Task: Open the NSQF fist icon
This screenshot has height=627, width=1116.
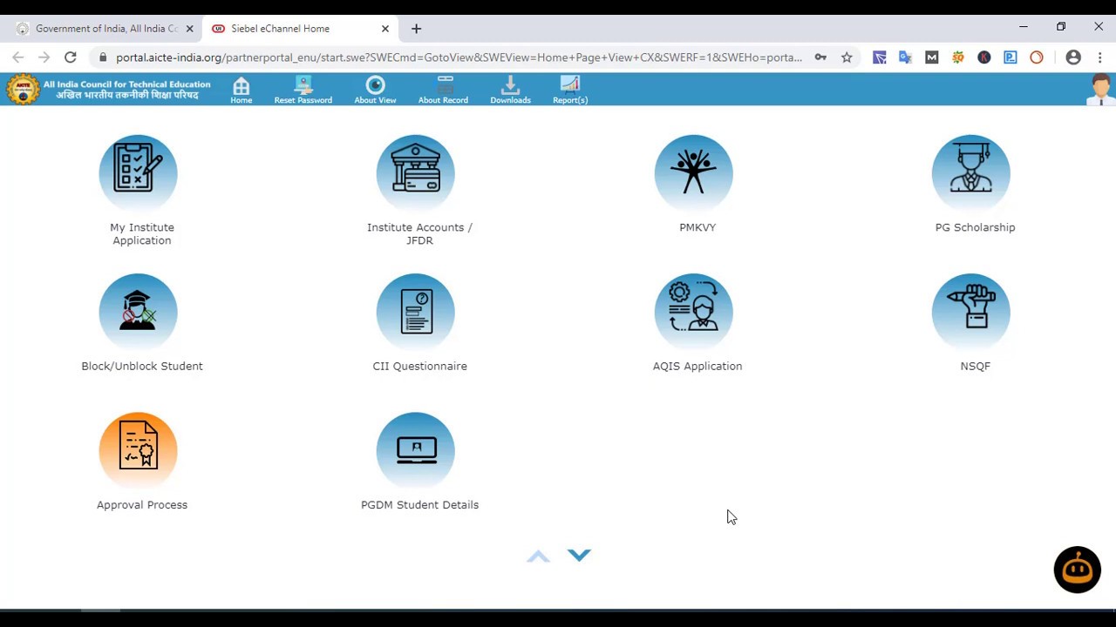Action: pyautogui.click(x=970, y=312)
